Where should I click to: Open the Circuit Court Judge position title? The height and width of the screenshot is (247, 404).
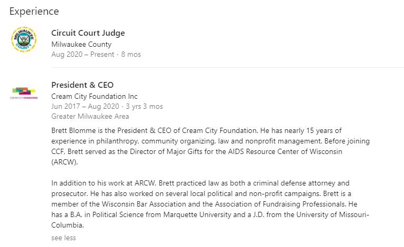click(x=88, y=33)
